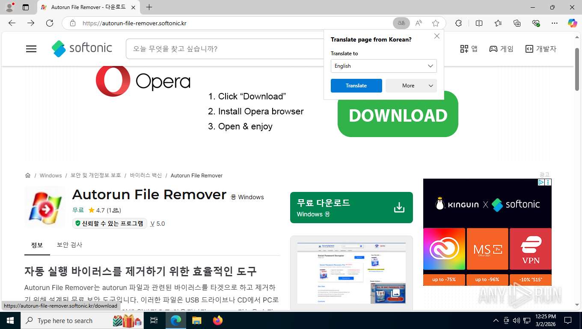Open the 게임 menu item

tap(502, 49)
